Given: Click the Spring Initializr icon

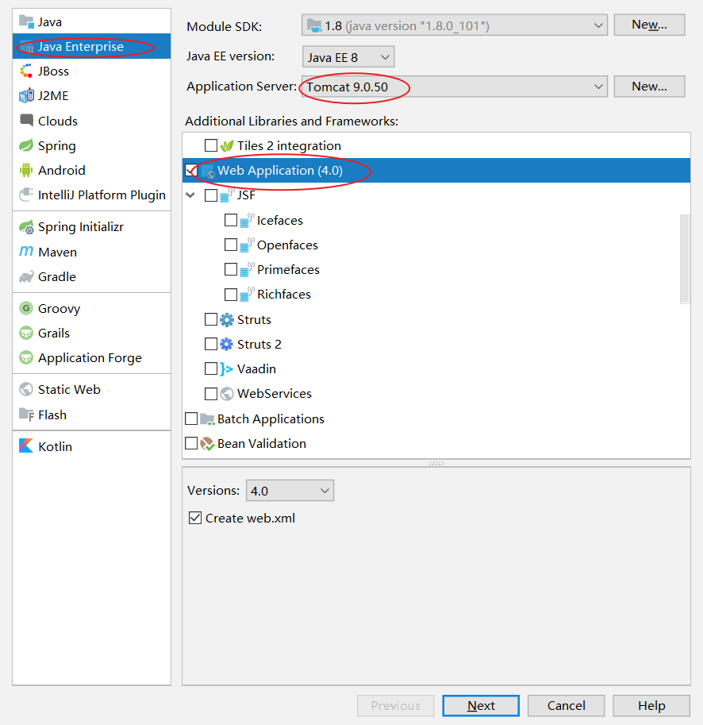Looking at the screenshot, I should (26, 227).
